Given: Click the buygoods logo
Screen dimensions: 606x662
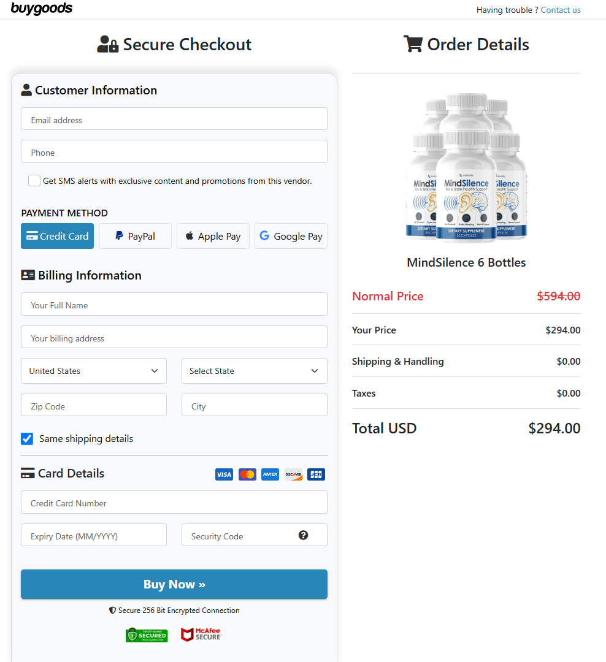Looking at the screenshot, I should click(x=42, y=9).
